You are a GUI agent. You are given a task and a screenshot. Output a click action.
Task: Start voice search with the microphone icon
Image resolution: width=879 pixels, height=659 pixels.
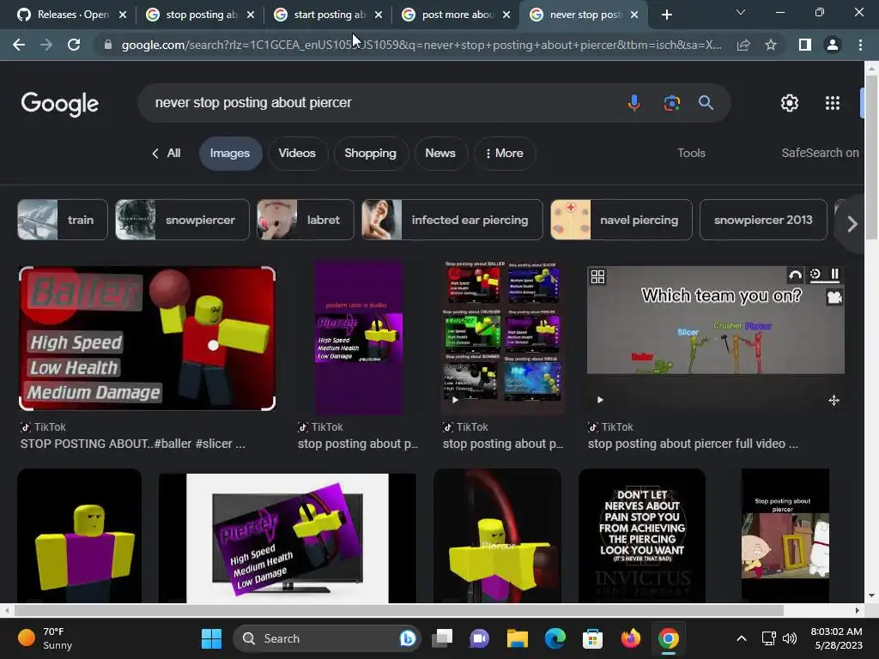tap(634, 103)
